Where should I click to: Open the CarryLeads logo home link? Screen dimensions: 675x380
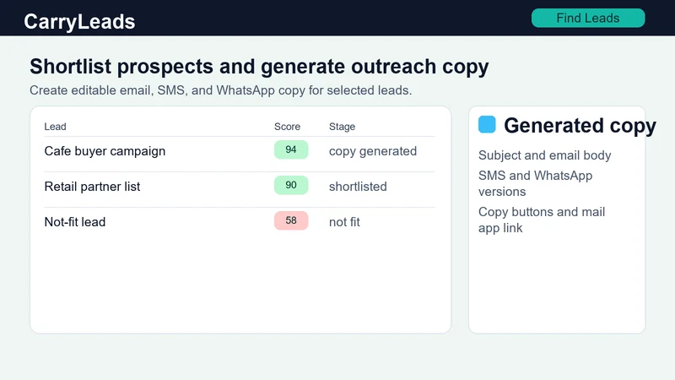79,22
